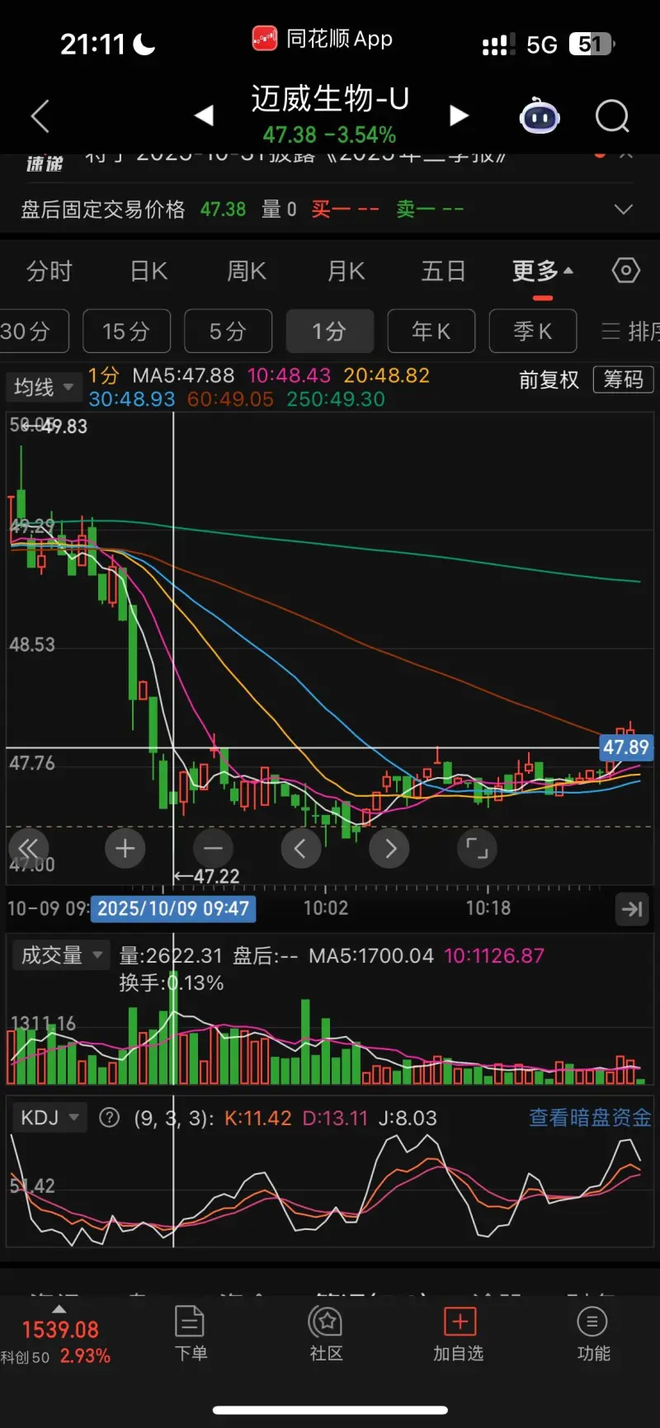Switch to the 日K tab
660x1428 pixels.
coord(148,271)
